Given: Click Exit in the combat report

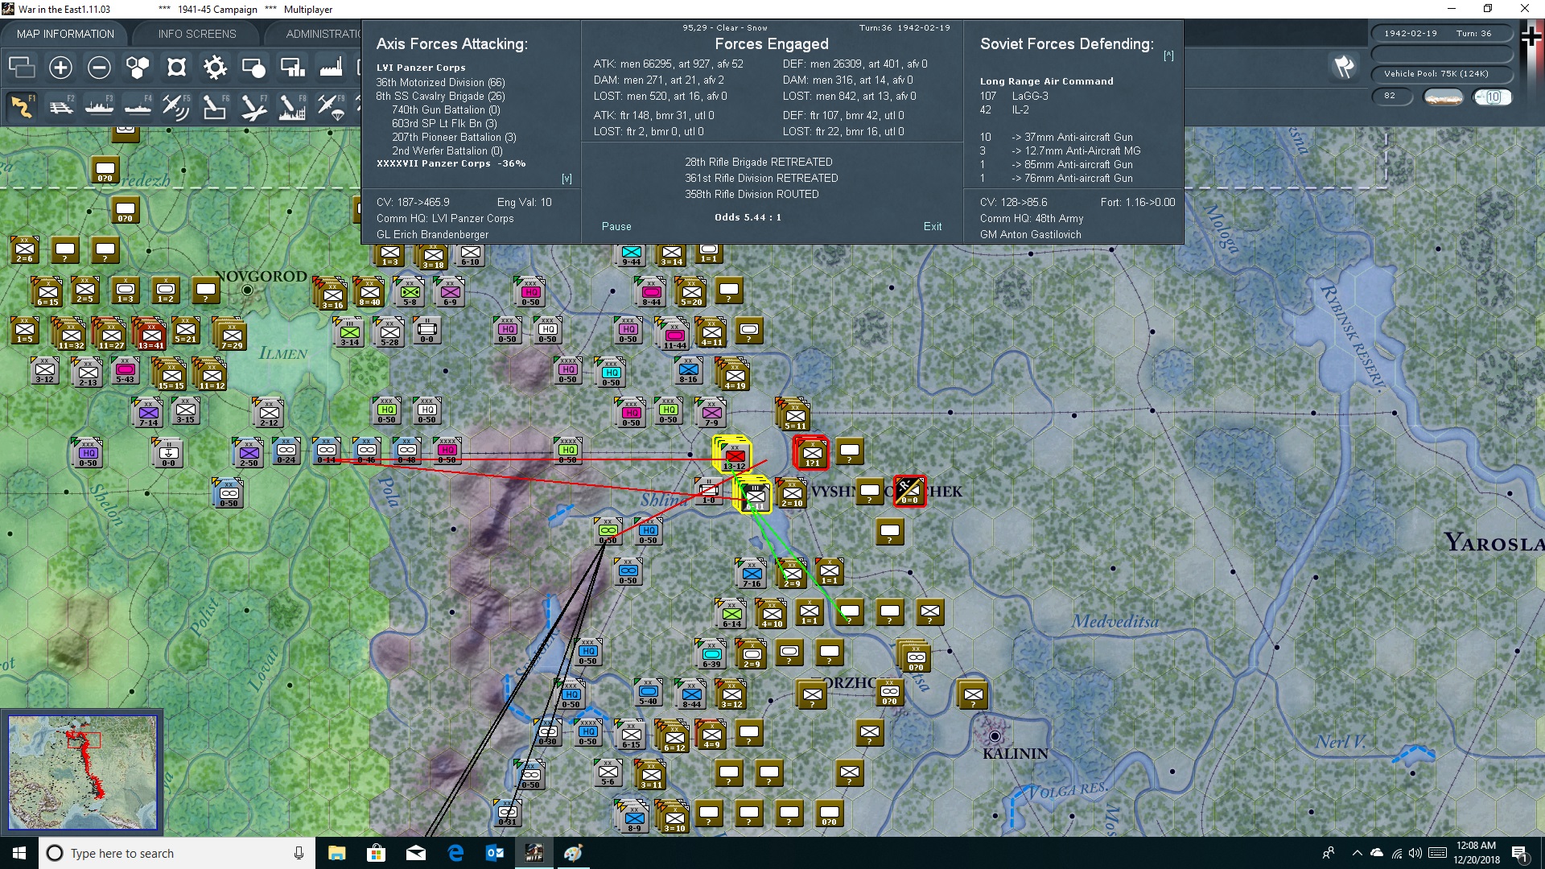Looking at the screenshot, I should [x=933, y=227].
